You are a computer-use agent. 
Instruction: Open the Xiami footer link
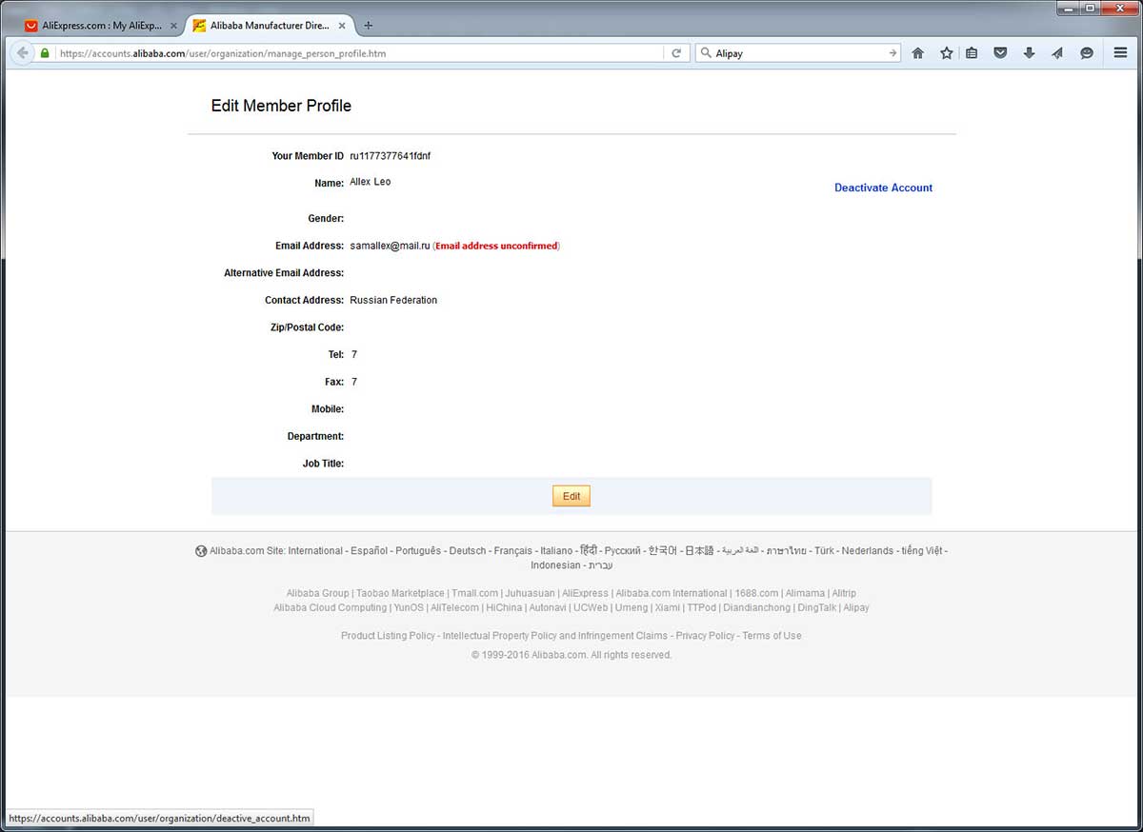668,607
